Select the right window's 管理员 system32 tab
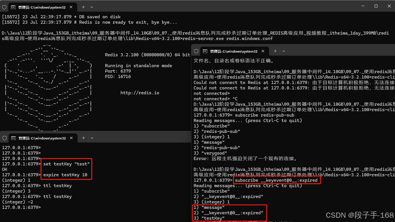Viewport: 395px width, 222px height. [x=235, y=51]
